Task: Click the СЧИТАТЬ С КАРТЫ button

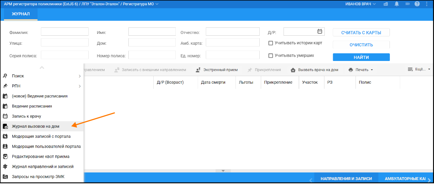Action: pos(361,32)
